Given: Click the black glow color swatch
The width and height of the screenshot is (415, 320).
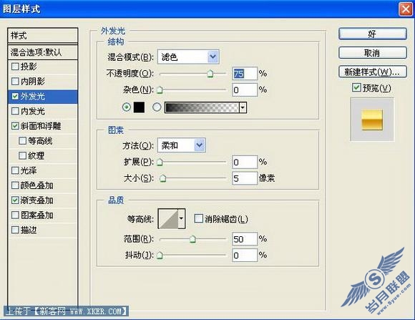Looking at the screenshot, I should (x=139, y=107).
